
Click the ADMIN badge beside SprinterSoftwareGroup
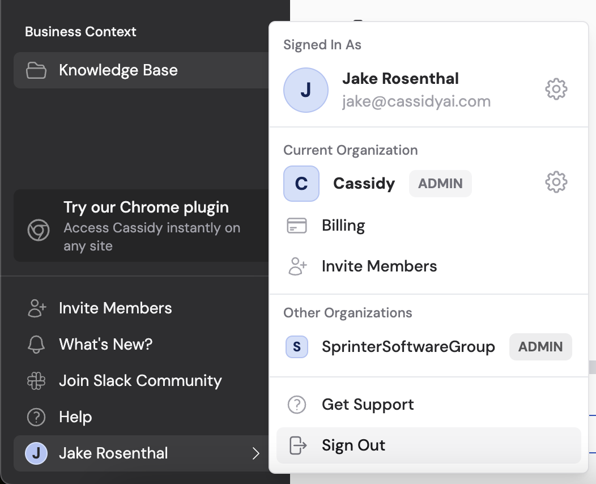(540, 346)
